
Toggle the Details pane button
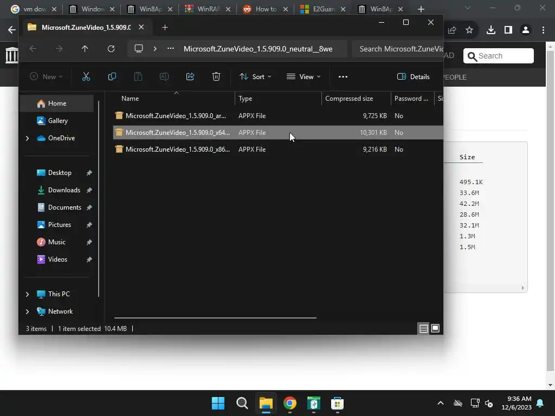414,77
